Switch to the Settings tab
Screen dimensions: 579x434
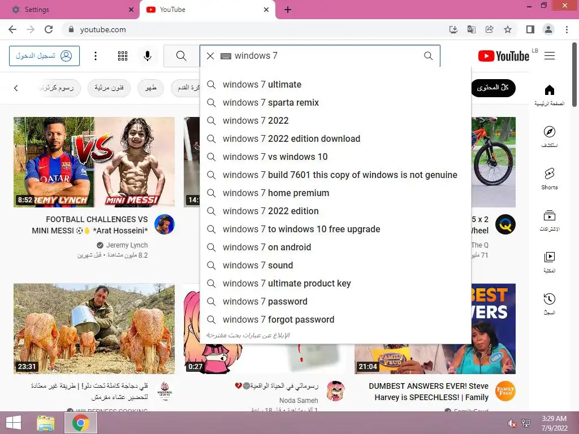70,10
